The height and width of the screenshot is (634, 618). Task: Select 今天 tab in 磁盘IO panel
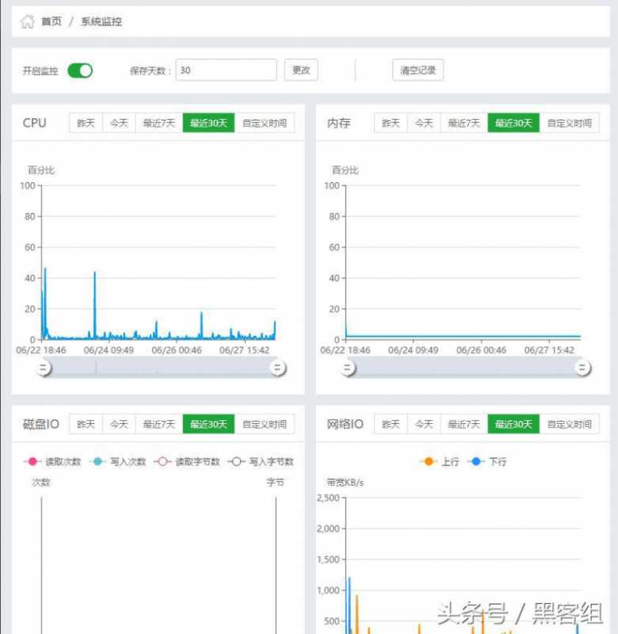coord(119,424)
